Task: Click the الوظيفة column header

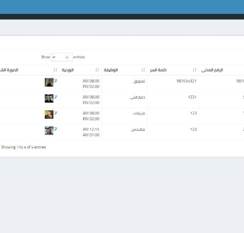Action: point(111,70)
